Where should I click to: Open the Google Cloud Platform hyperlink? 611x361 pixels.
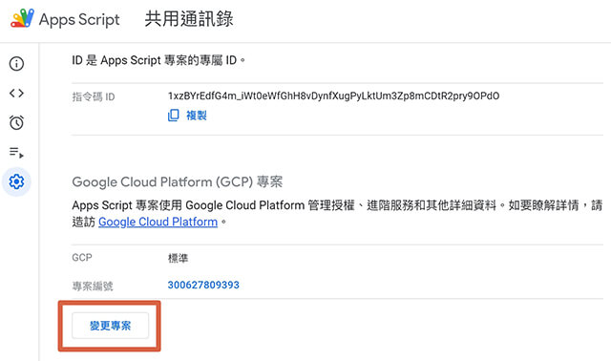point(158,222)
